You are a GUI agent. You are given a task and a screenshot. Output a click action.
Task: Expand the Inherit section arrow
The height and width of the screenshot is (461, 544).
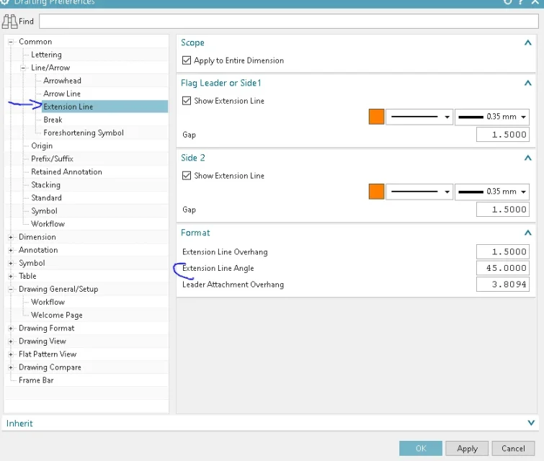pyautogui.click(x=532, y=424)
